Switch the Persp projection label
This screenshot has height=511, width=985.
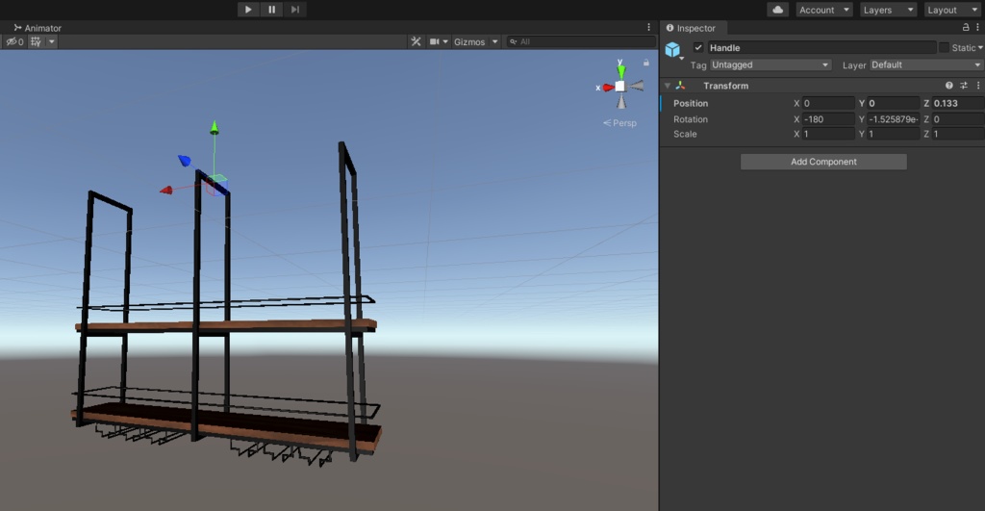coord(620,123)
